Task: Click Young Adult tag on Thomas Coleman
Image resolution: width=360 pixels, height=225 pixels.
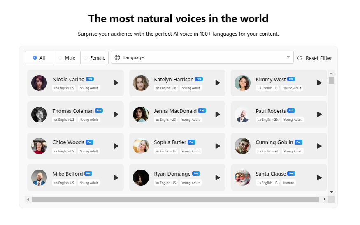Action: pyautogui.click(x=88, y=119)
